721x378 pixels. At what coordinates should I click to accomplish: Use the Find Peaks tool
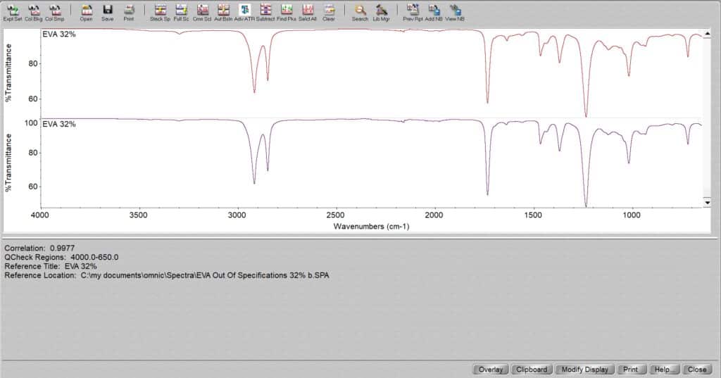pos(287,11)
